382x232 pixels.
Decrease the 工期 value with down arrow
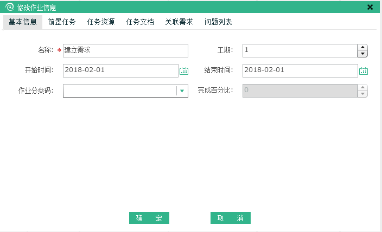(x=363, y=54)
